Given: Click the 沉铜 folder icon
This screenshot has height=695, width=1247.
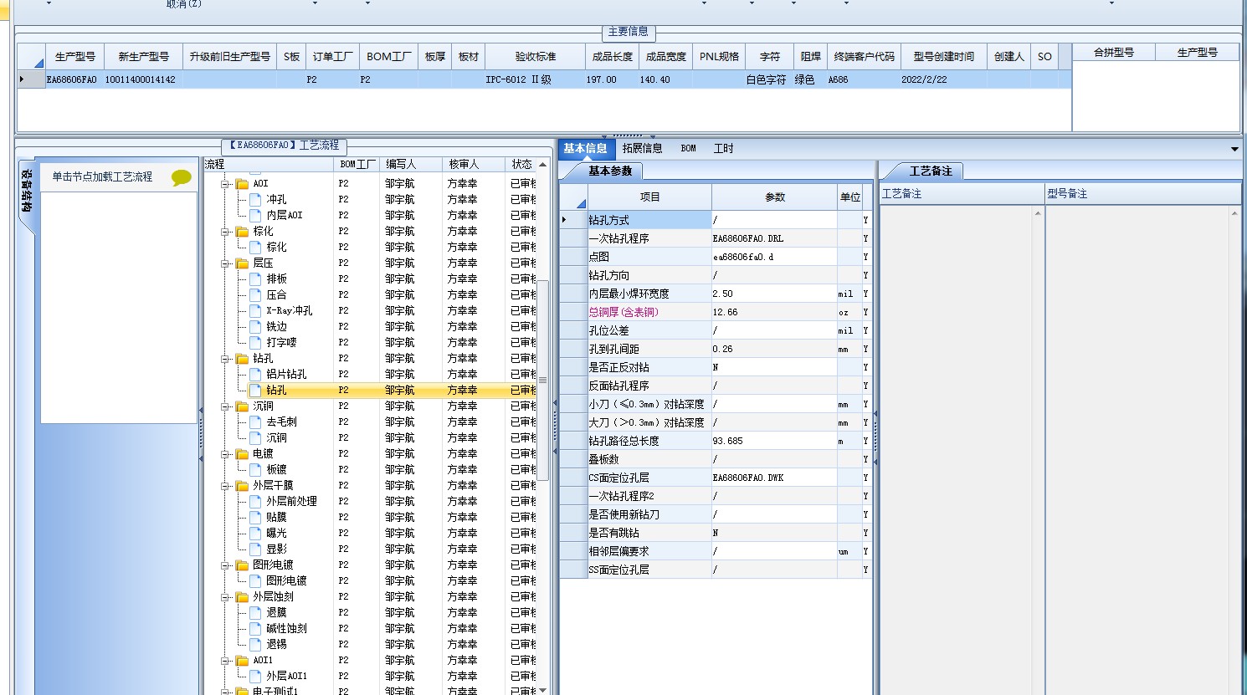Looking at the screenshot, I should pos(242,406).
